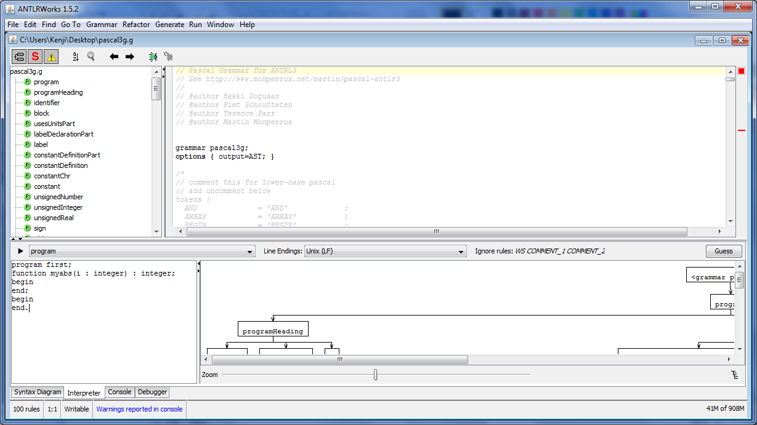The image size is (757, 425).
Task: Select the 'constant' rule
Action: tap(47, 186)
